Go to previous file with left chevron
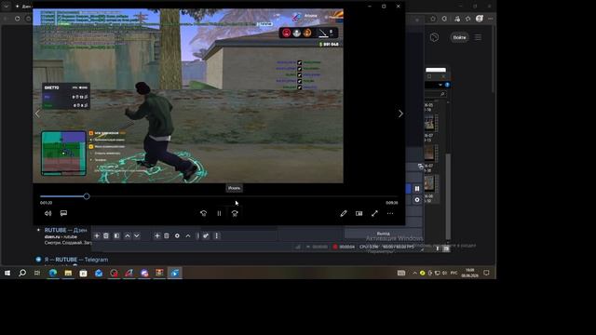596x335 pixels. 37,114
